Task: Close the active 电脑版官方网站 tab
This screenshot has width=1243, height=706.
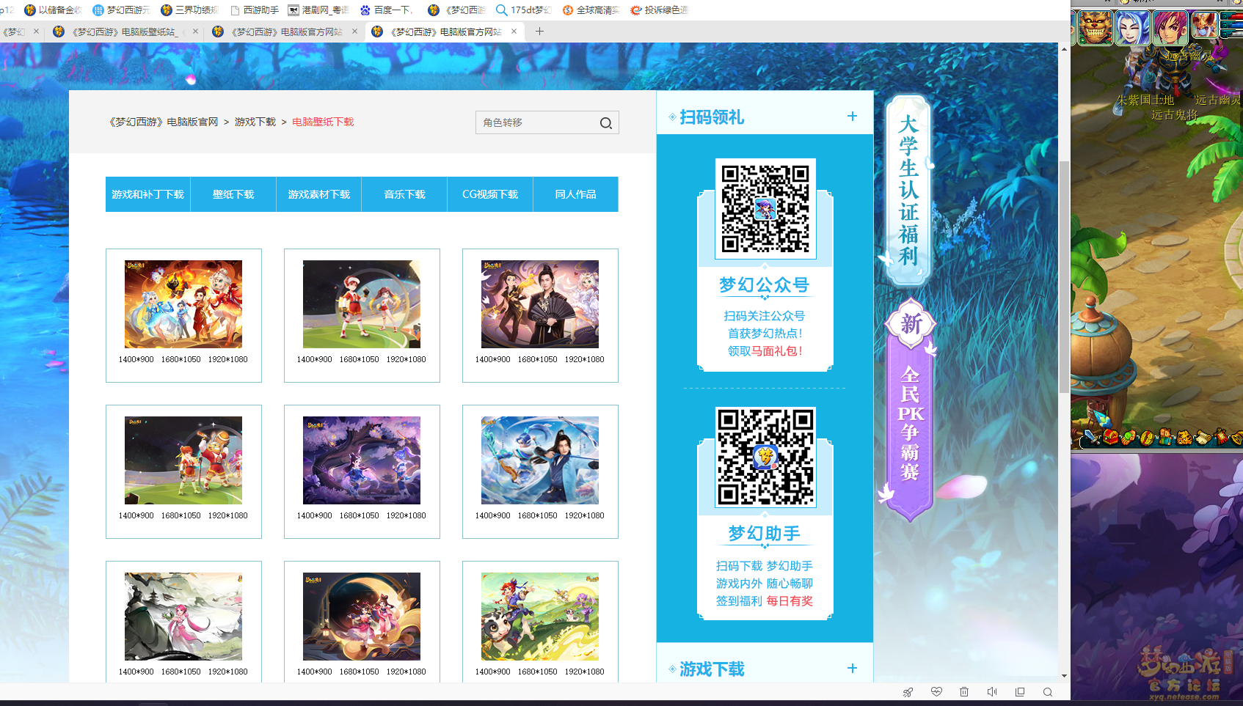Action: (514, 32)
